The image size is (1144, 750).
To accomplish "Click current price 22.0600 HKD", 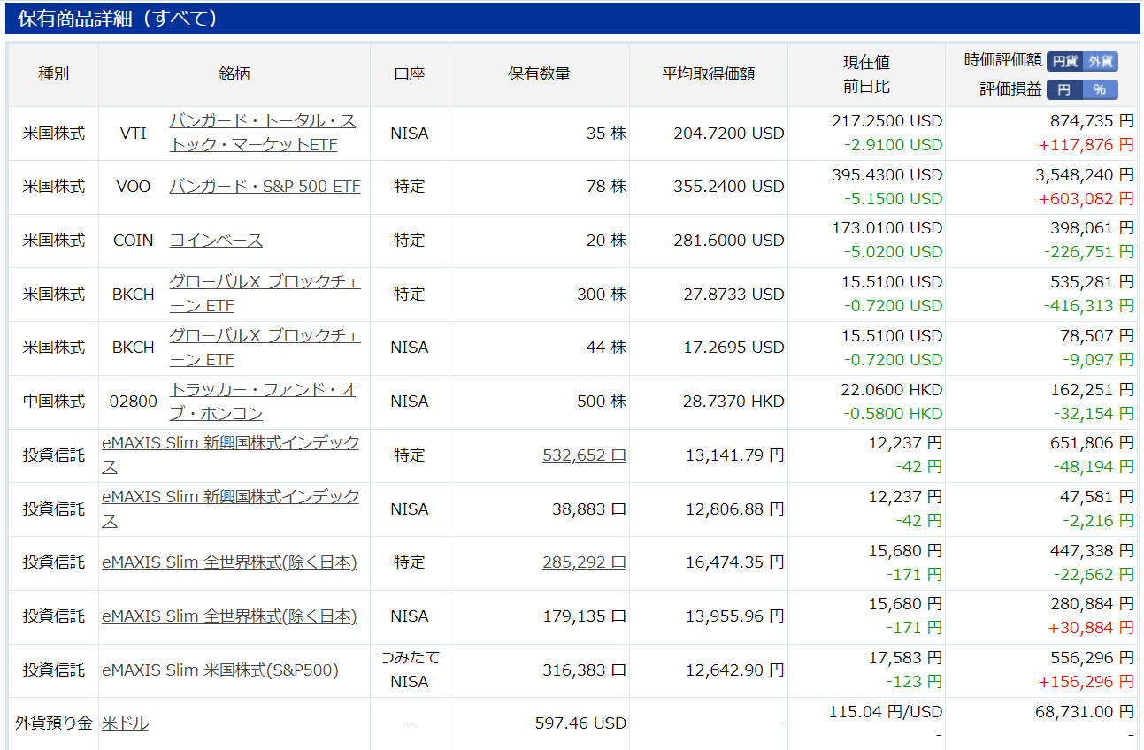I will pos(892,390).
